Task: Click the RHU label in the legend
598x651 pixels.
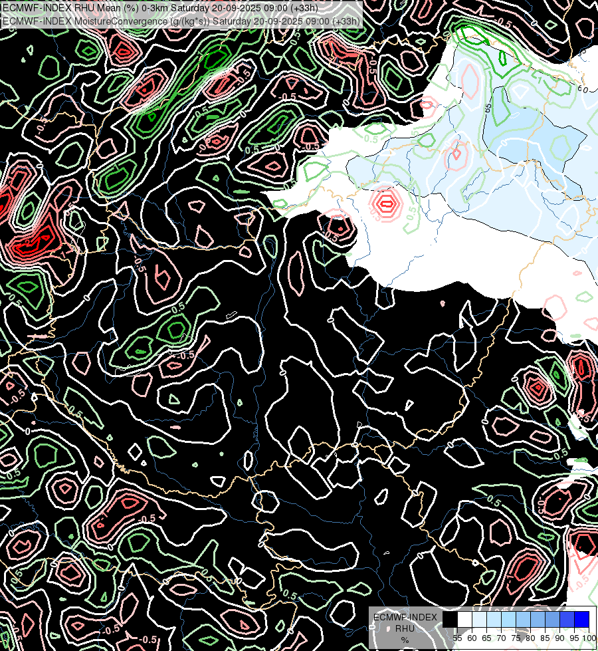Action: (405, 628)
